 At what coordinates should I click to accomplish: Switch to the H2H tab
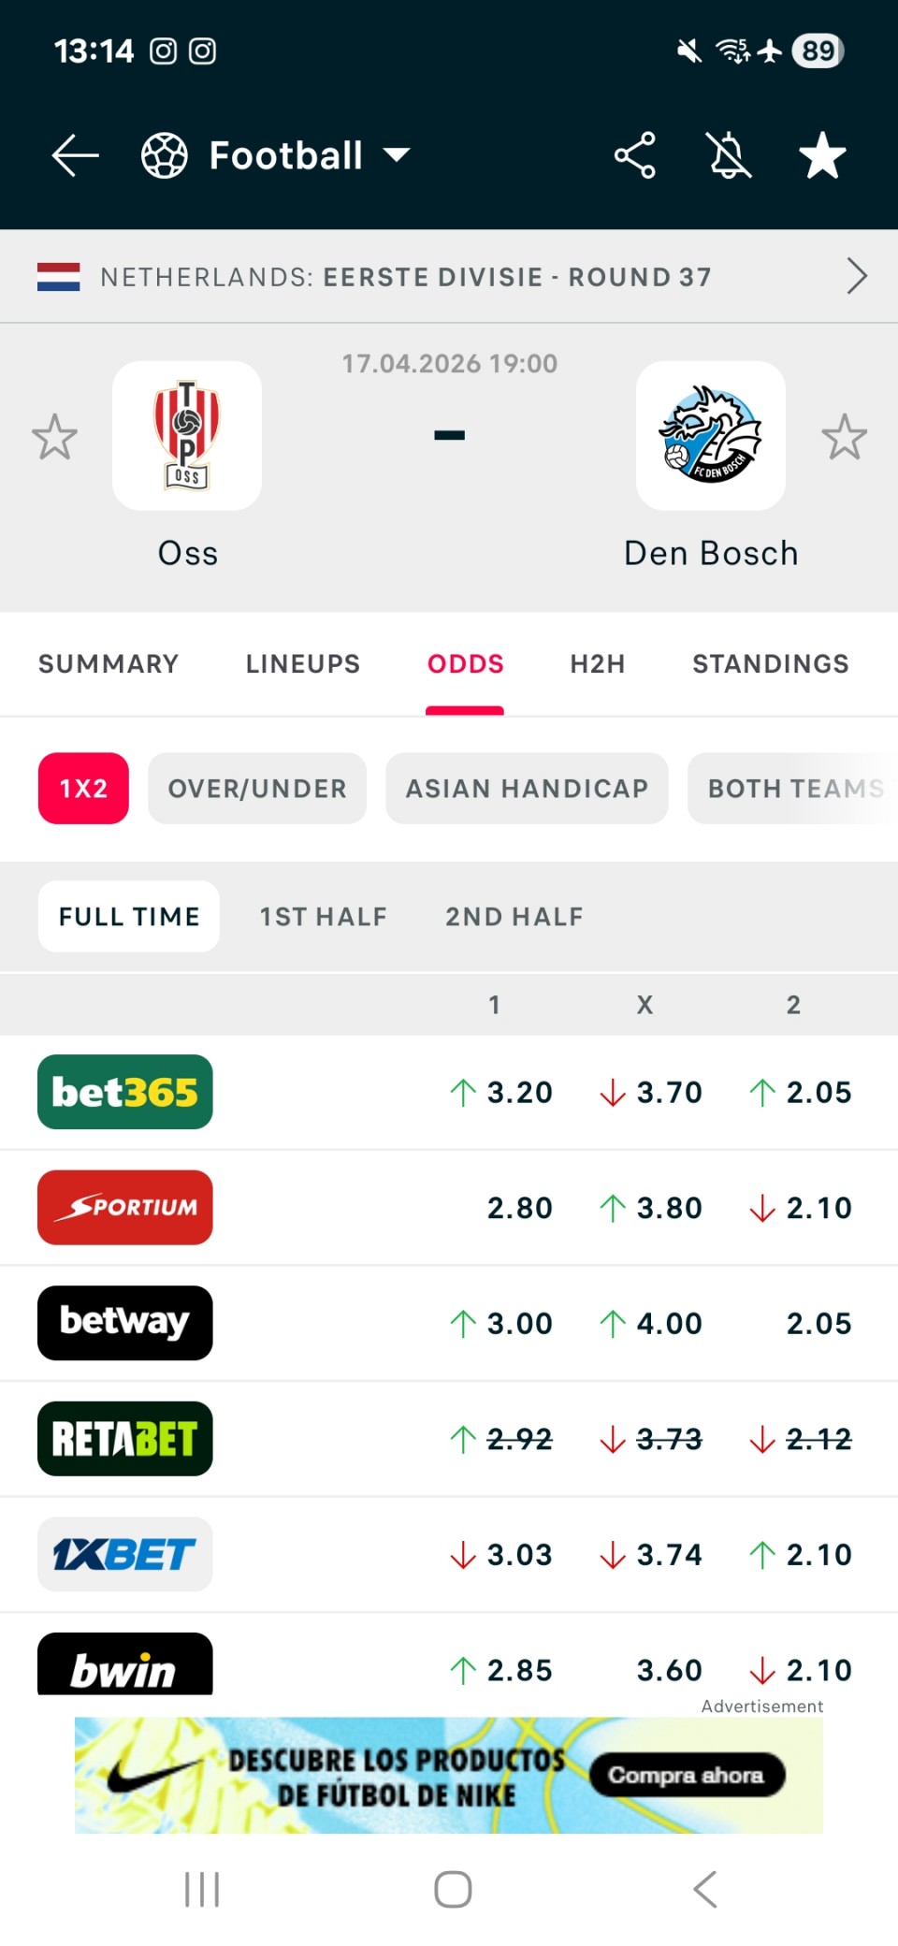pyautogui.click(x=597, y=664)
